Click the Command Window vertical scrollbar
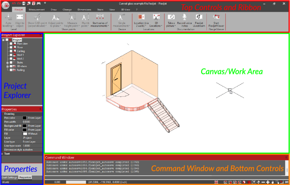290x185 pixels. tap(287, 168)
